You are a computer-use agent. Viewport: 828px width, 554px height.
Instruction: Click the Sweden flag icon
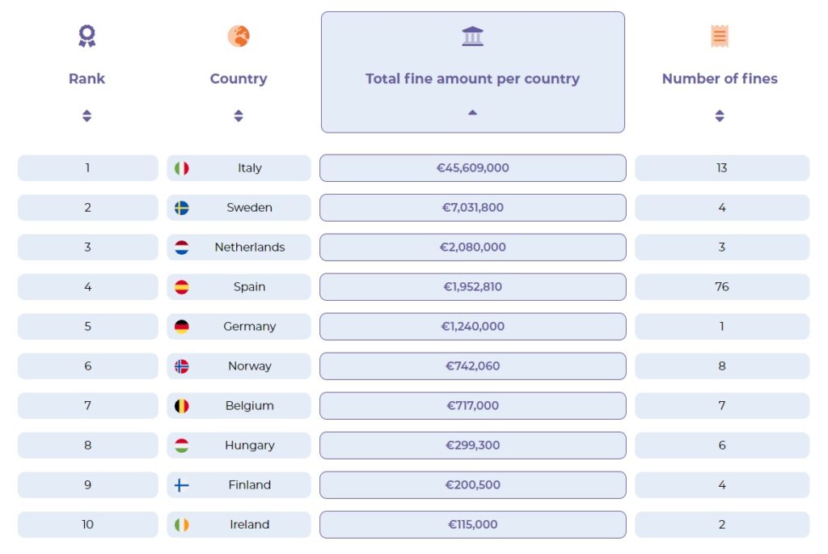(x=182, y=208)
